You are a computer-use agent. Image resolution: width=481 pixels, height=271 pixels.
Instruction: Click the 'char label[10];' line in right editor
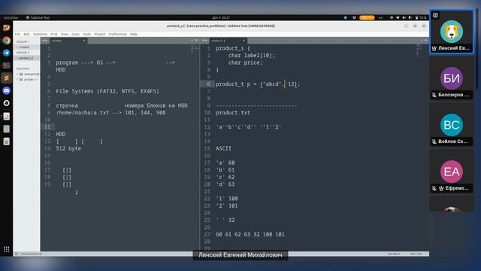(252, 56)
